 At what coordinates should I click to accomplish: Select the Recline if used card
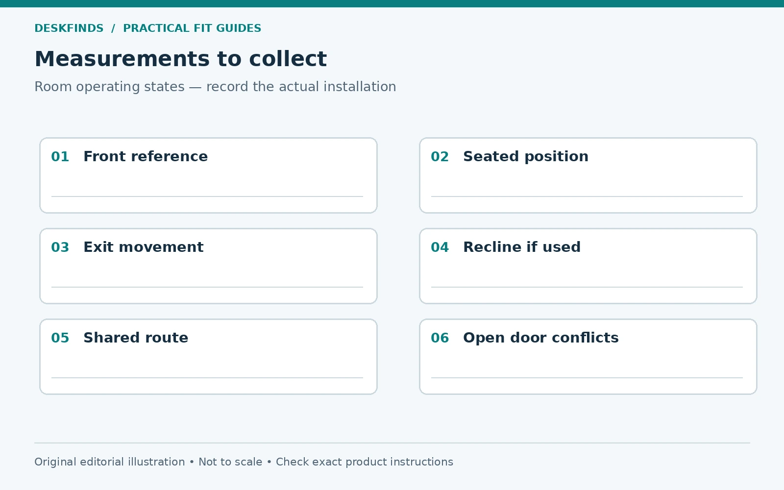588,266
